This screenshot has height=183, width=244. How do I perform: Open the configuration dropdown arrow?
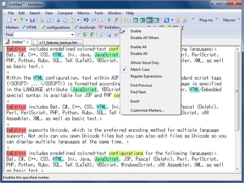tap(172, 20)
